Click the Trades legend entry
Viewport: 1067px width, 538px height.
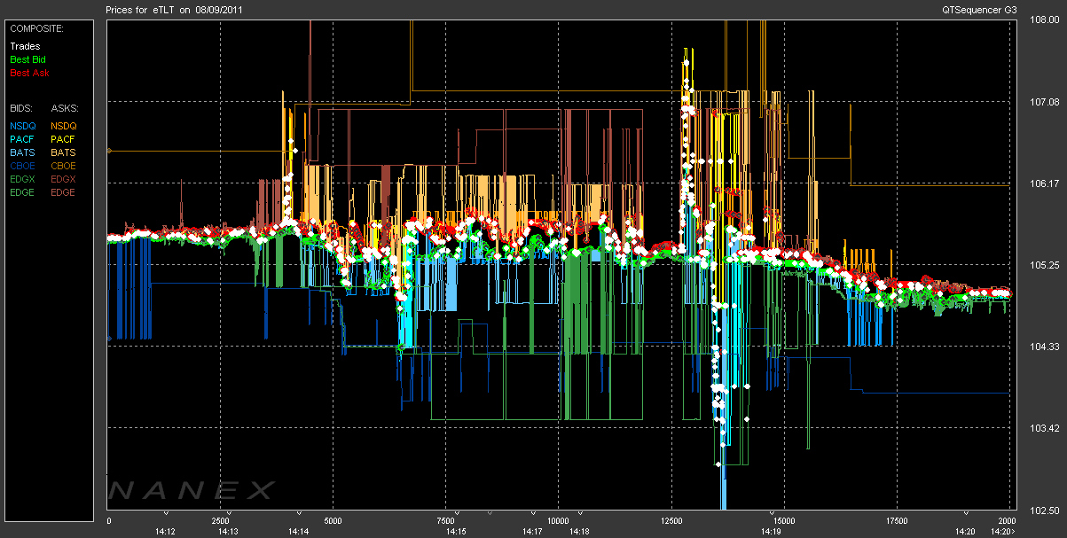pos(24,46)
